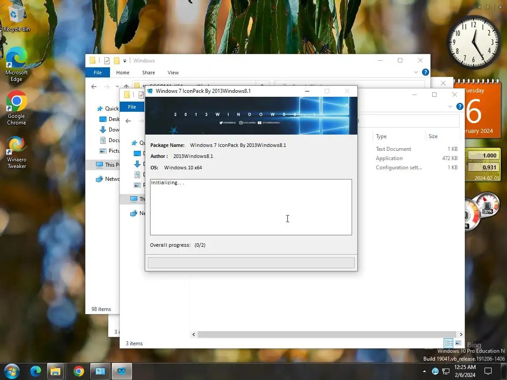Select Desktop in Windows explorer sidebar
The width and height of the screenshot is (507, 380).
point(110,119)
